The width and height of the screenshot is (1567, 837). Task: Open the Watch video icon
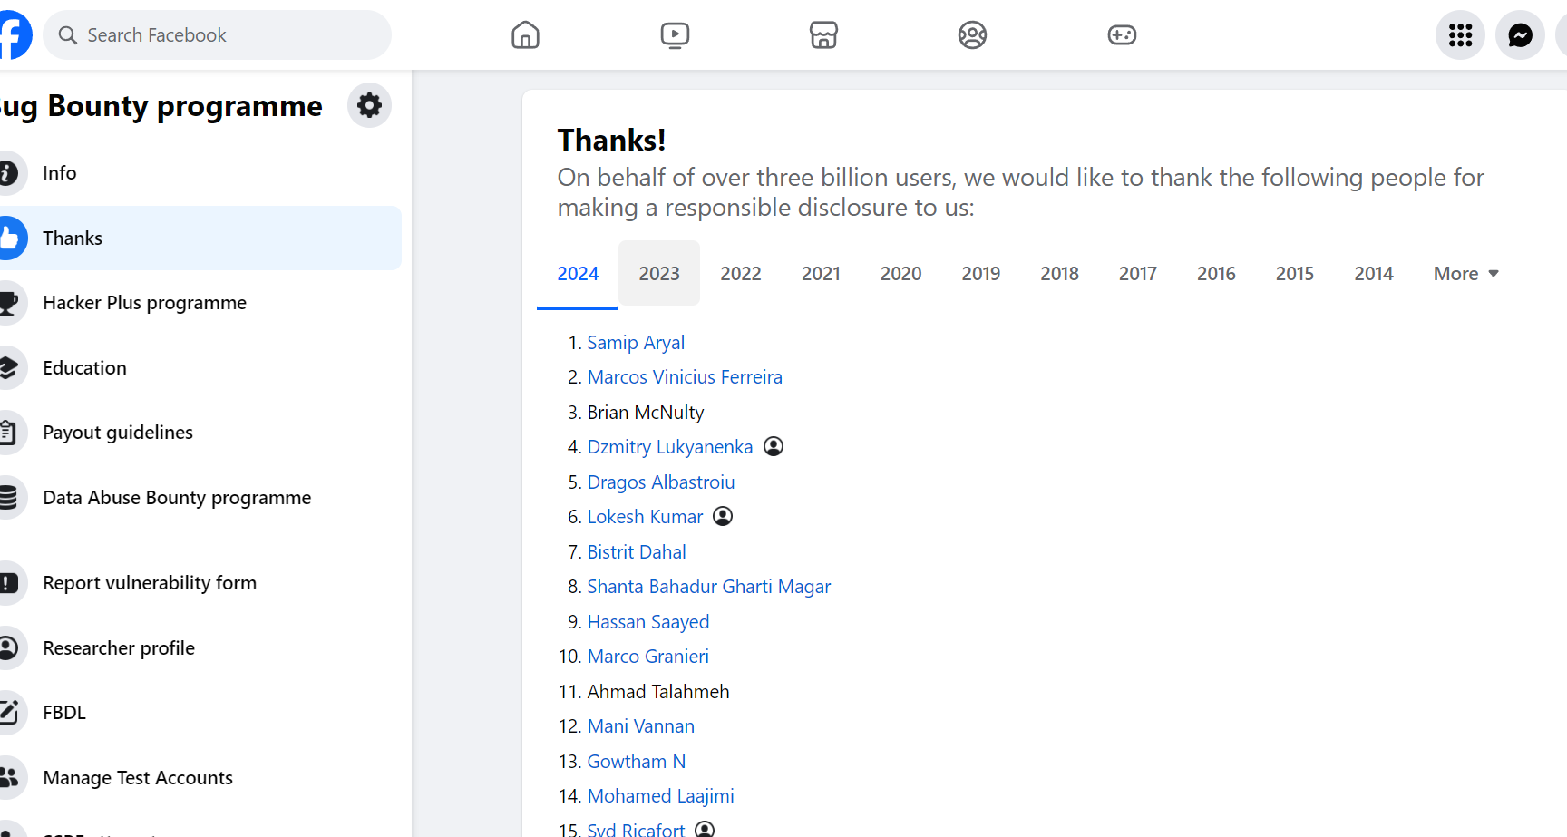coord(675,35)
